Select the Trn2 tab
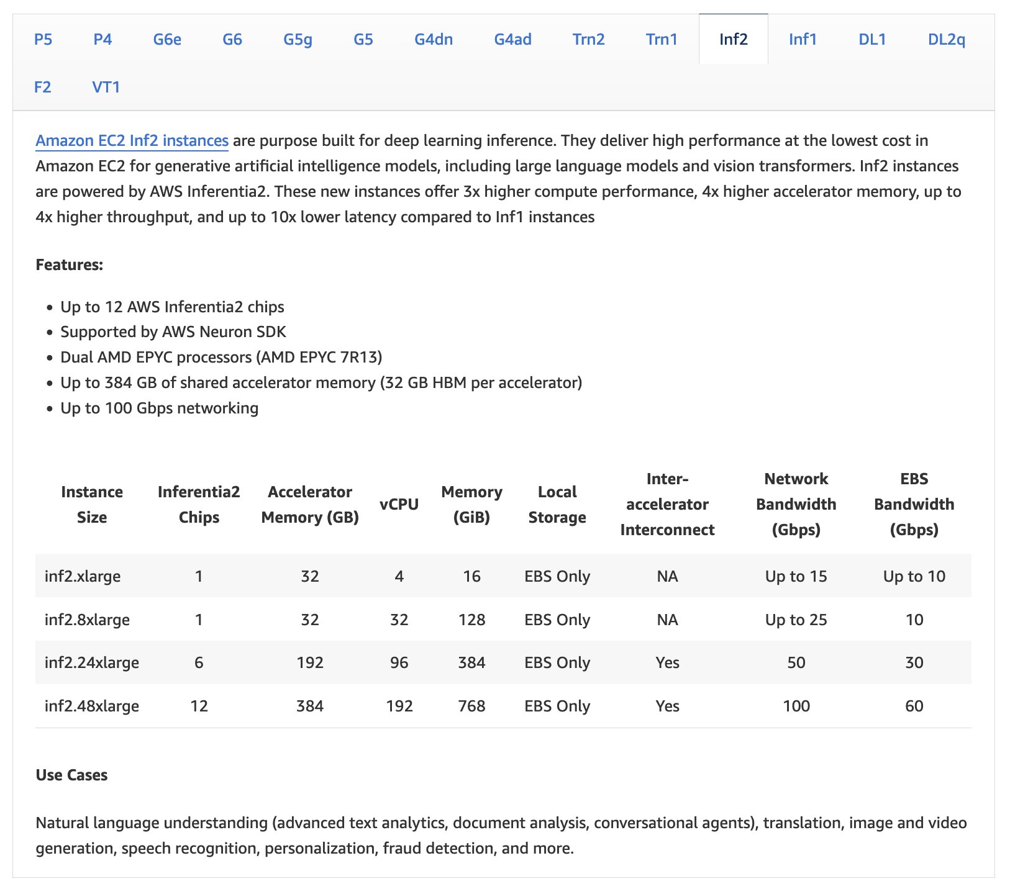Image resolution: width=1010 pixels, height=889 pixels. [588, 40]
